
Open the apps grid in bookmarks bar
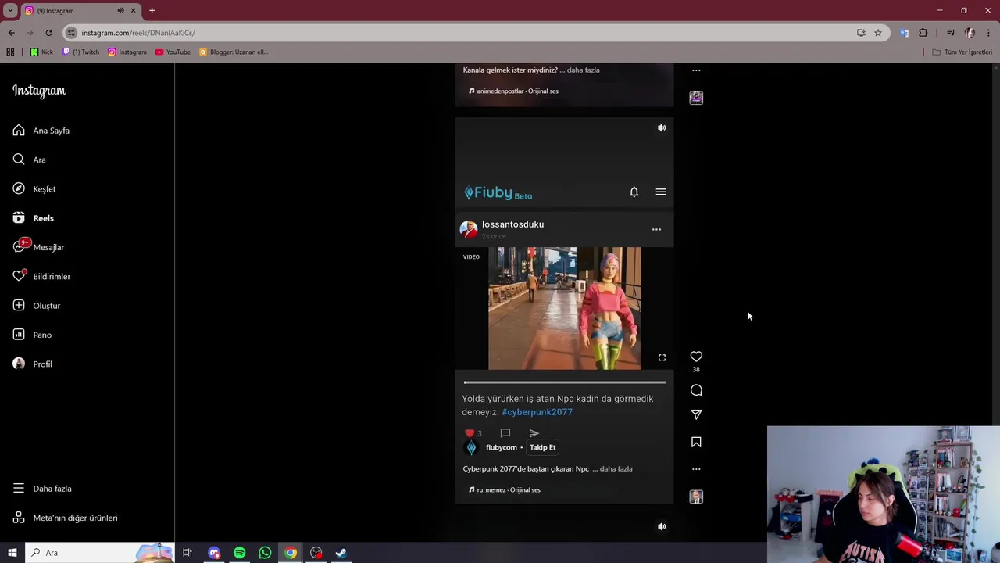pyautogui.click(x=10, y=52)
